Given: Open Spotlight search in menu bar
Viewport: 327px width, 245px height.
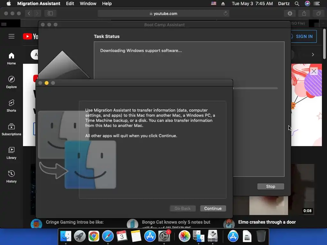Looking at the screenshot, I should (x=297, y=4).
